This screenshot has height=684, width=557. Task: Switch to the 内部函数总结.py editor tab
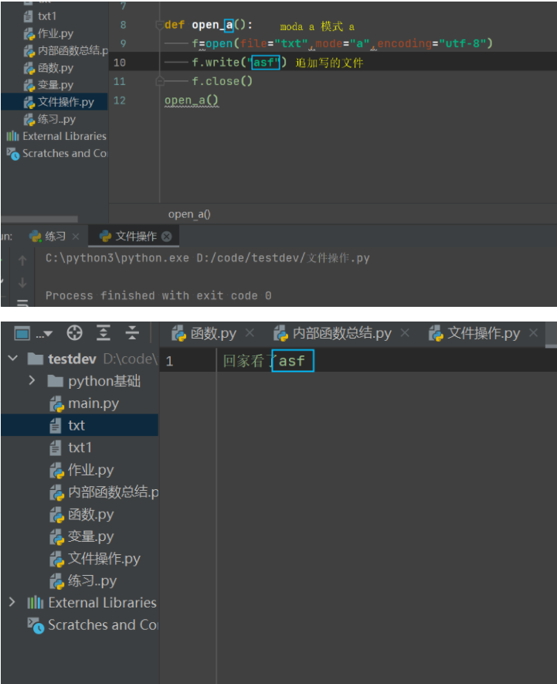tap(332, 334)
